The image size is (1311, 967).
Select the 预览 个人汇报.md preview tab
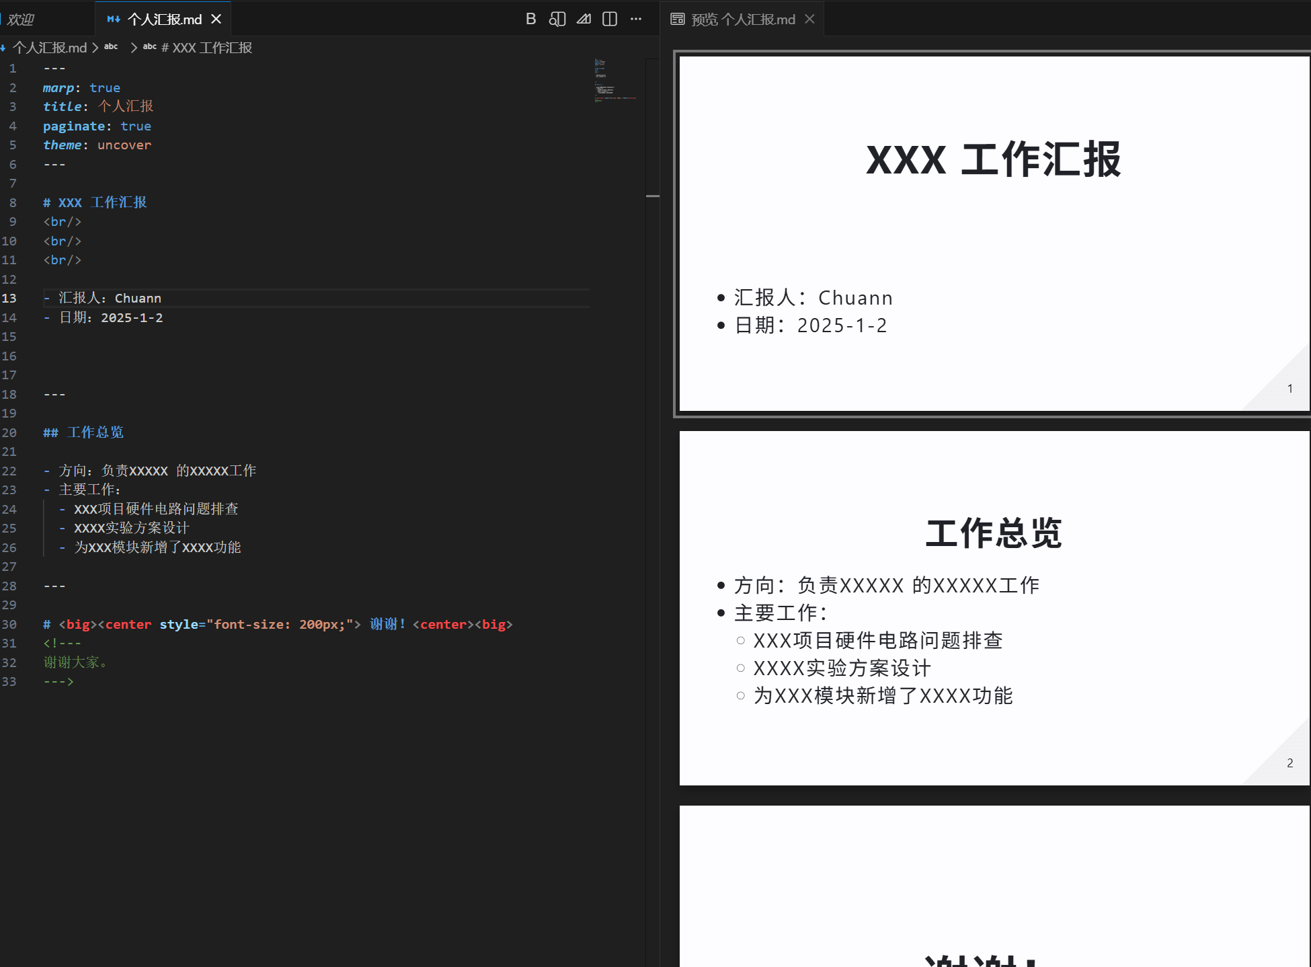pyautogui.click(x=742, y=19)
